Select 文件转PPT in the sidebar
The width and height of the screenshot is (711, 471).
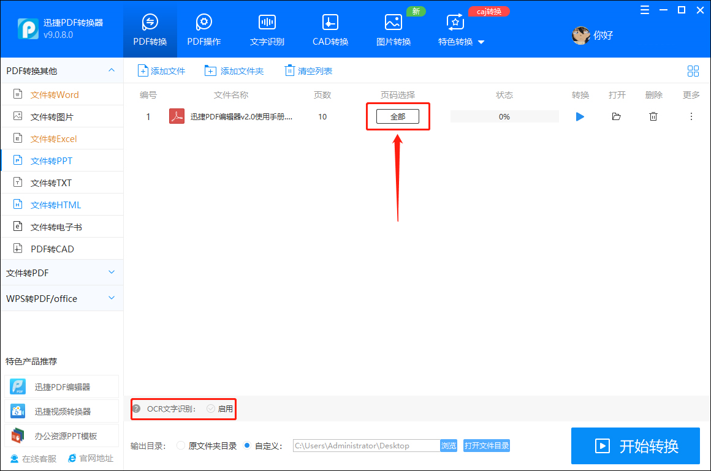(x=62, y=160)
